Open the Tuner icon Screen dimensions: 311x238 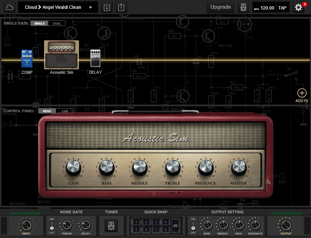click(x=111, y=226)
